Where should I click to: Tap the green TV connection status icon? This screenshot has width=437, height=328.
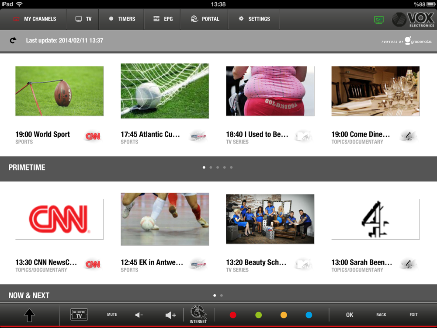point(379,20)
